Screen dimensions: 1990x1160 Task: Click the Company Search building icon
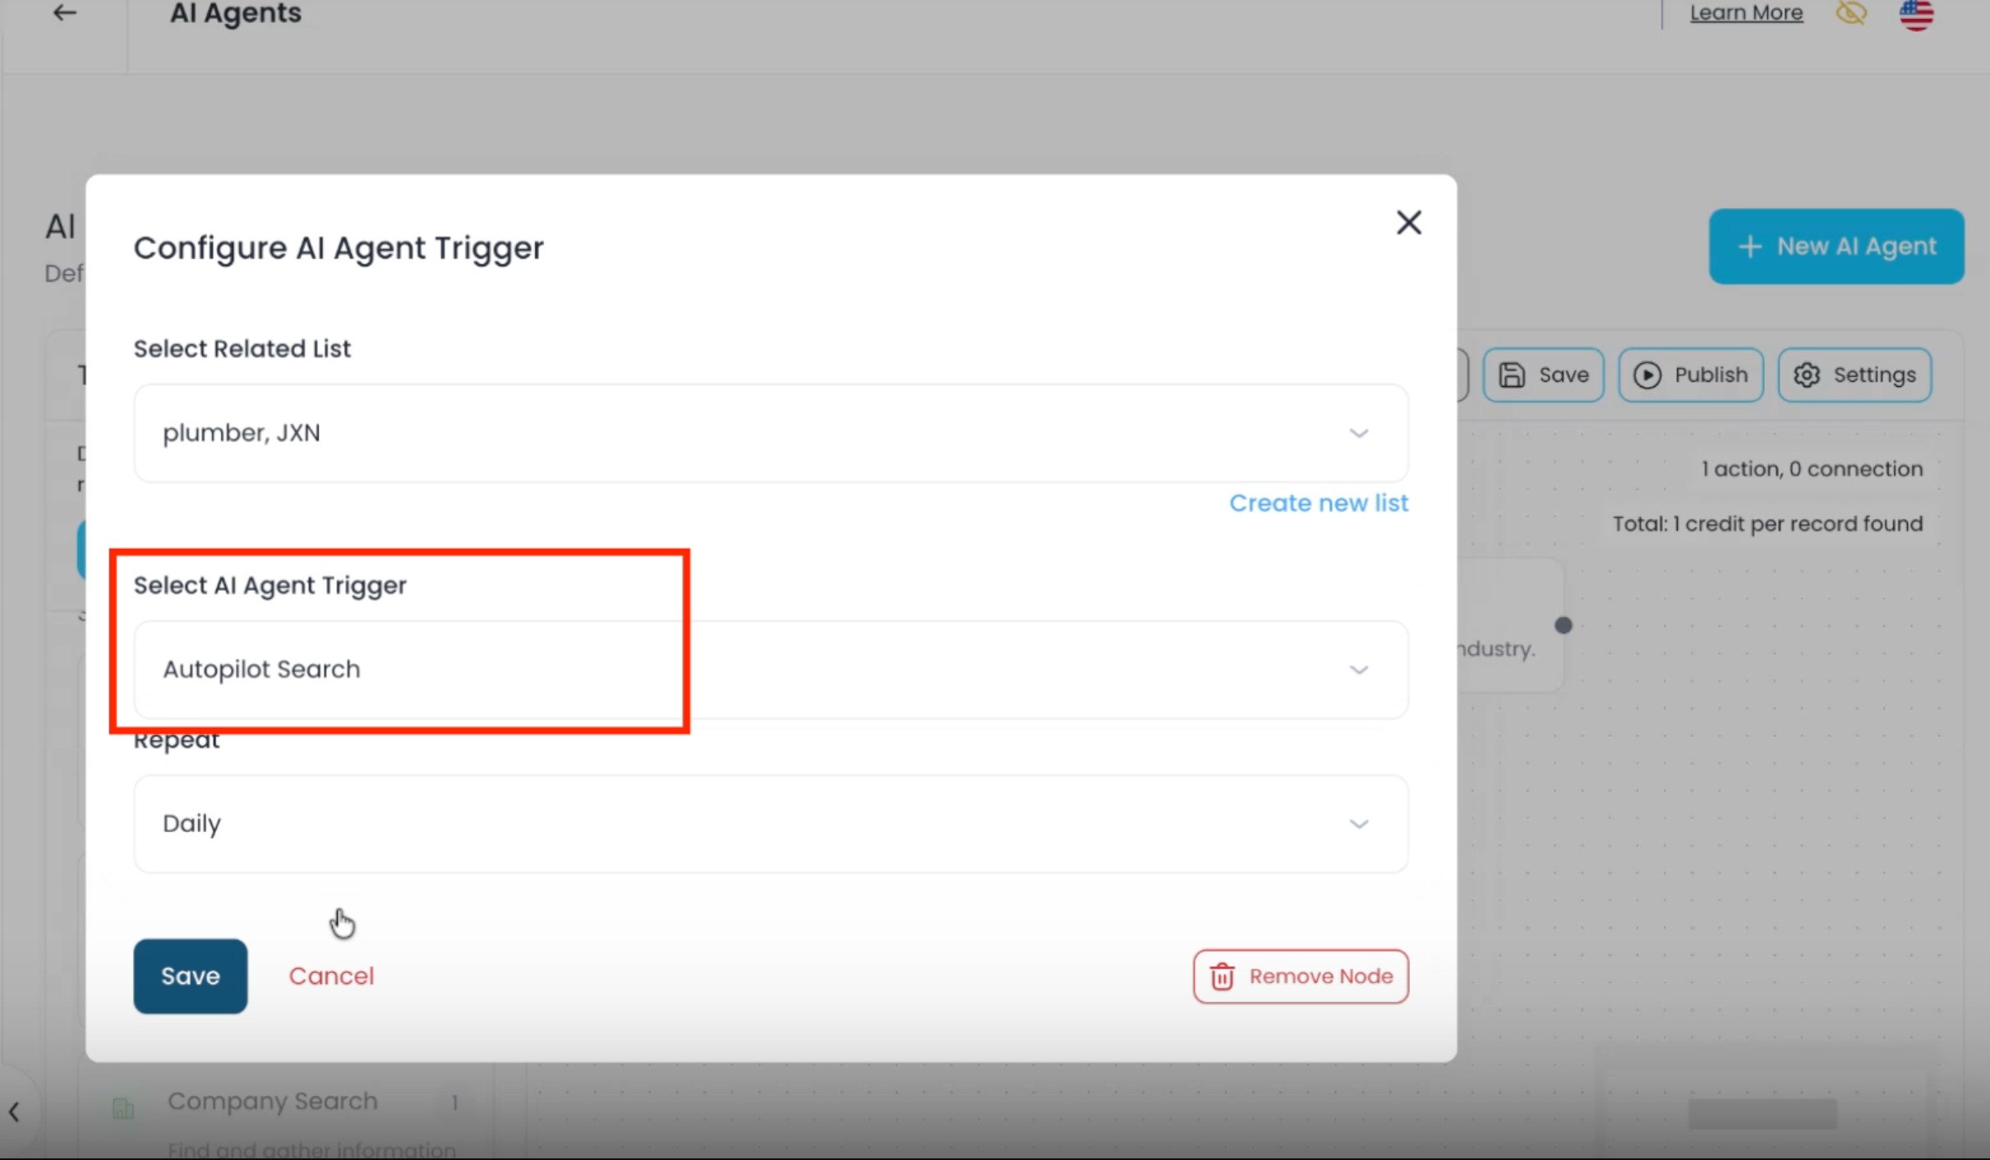[123, 1108]
